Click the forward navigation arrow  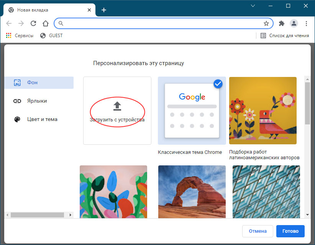pos(21,23)
